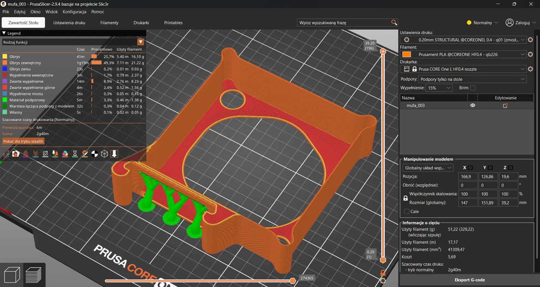Toggle tool changes icon in legend toolbar

[55, 154]
